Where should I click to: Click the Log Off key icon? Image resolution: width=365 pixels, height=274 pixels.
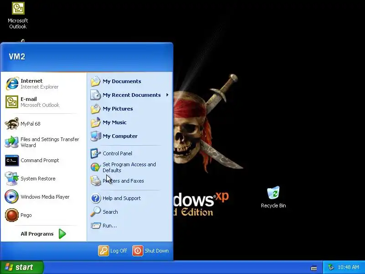pyautogui.click(x=104, y=251)
